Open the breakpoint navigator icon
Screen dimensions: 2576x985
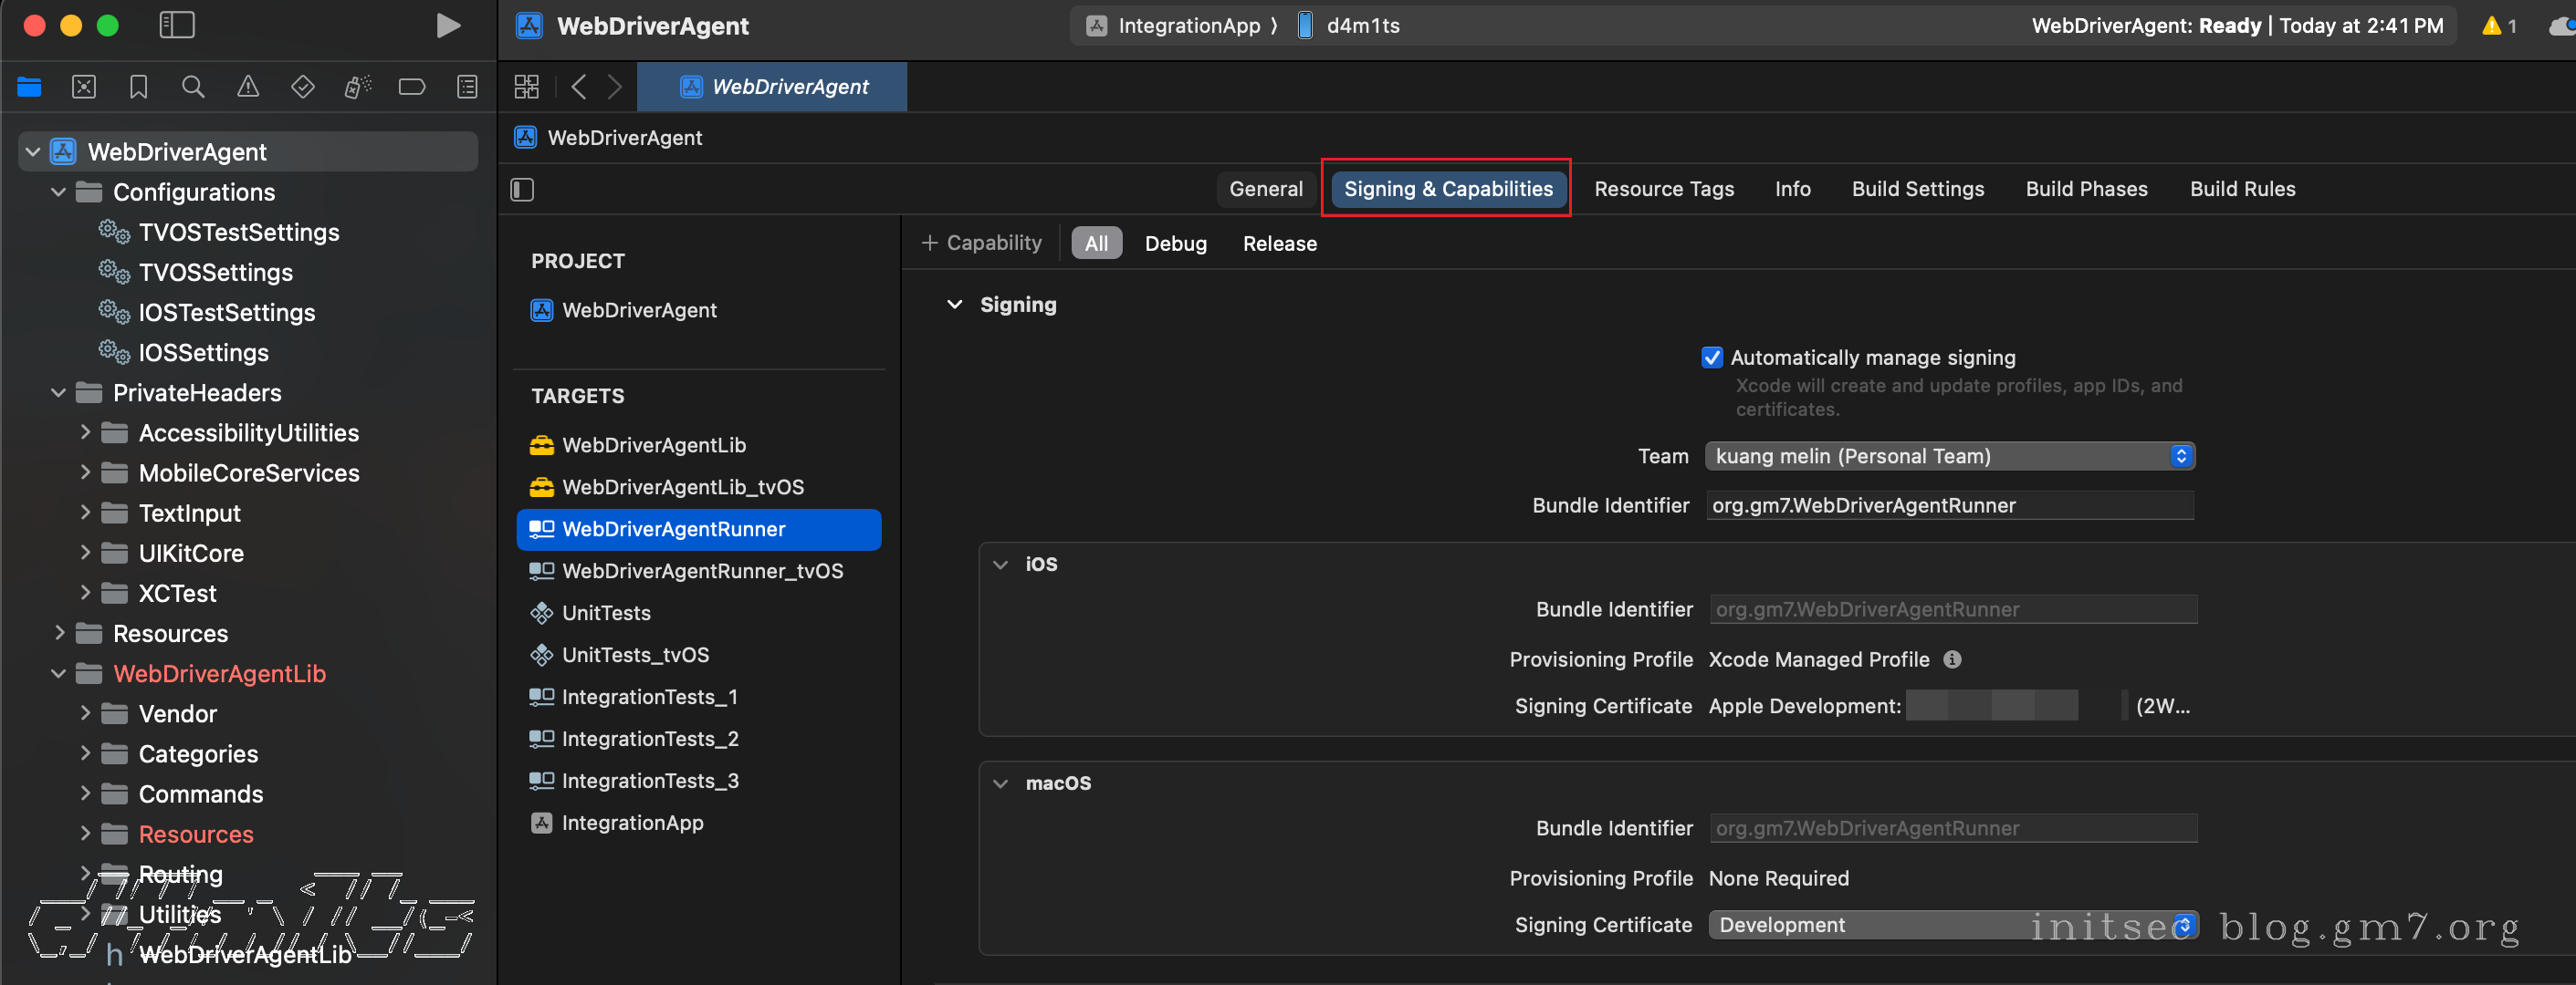(411, 87)
